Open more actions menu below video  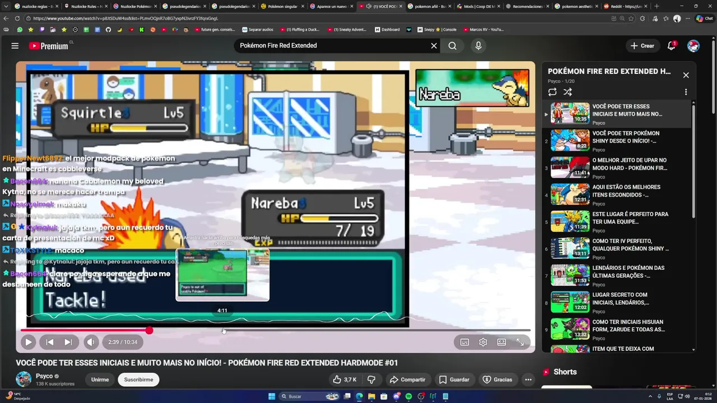(x=528, y=379)
